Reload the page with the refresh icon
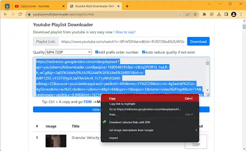The image size is (246, 151). click(20, 14)
